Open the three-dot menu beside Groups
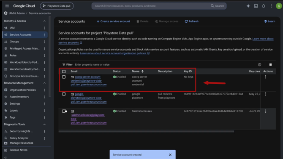The width and height of the screenshot is (283, 159). click(x=45, y=42)
